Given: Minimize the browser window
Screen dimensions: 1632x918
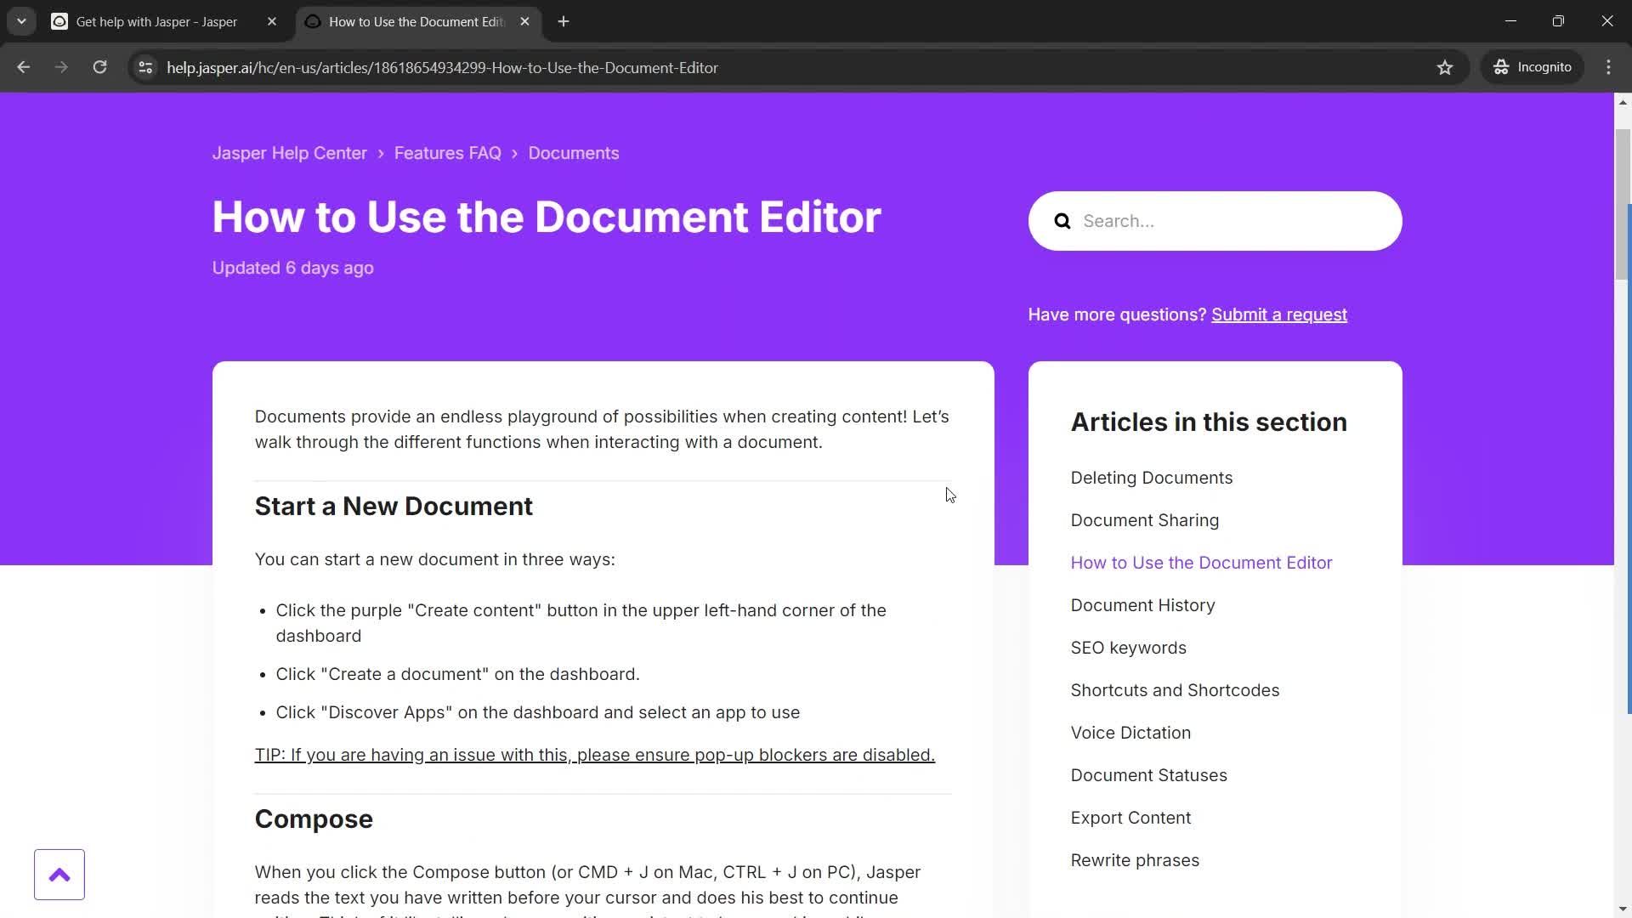Looking at the screenshot, I should point(1510,21).
